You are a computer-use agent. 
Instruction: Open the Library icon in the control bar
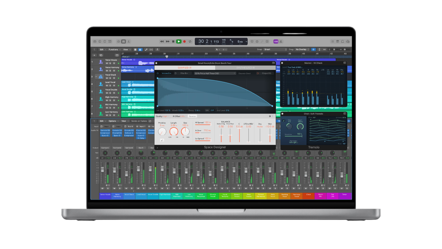click(95, 41)
